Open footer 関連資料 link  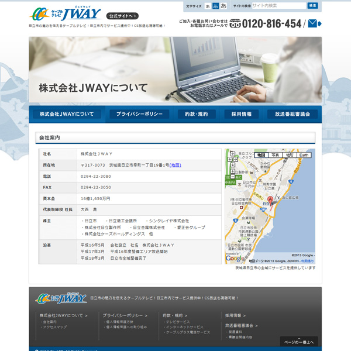235,332
